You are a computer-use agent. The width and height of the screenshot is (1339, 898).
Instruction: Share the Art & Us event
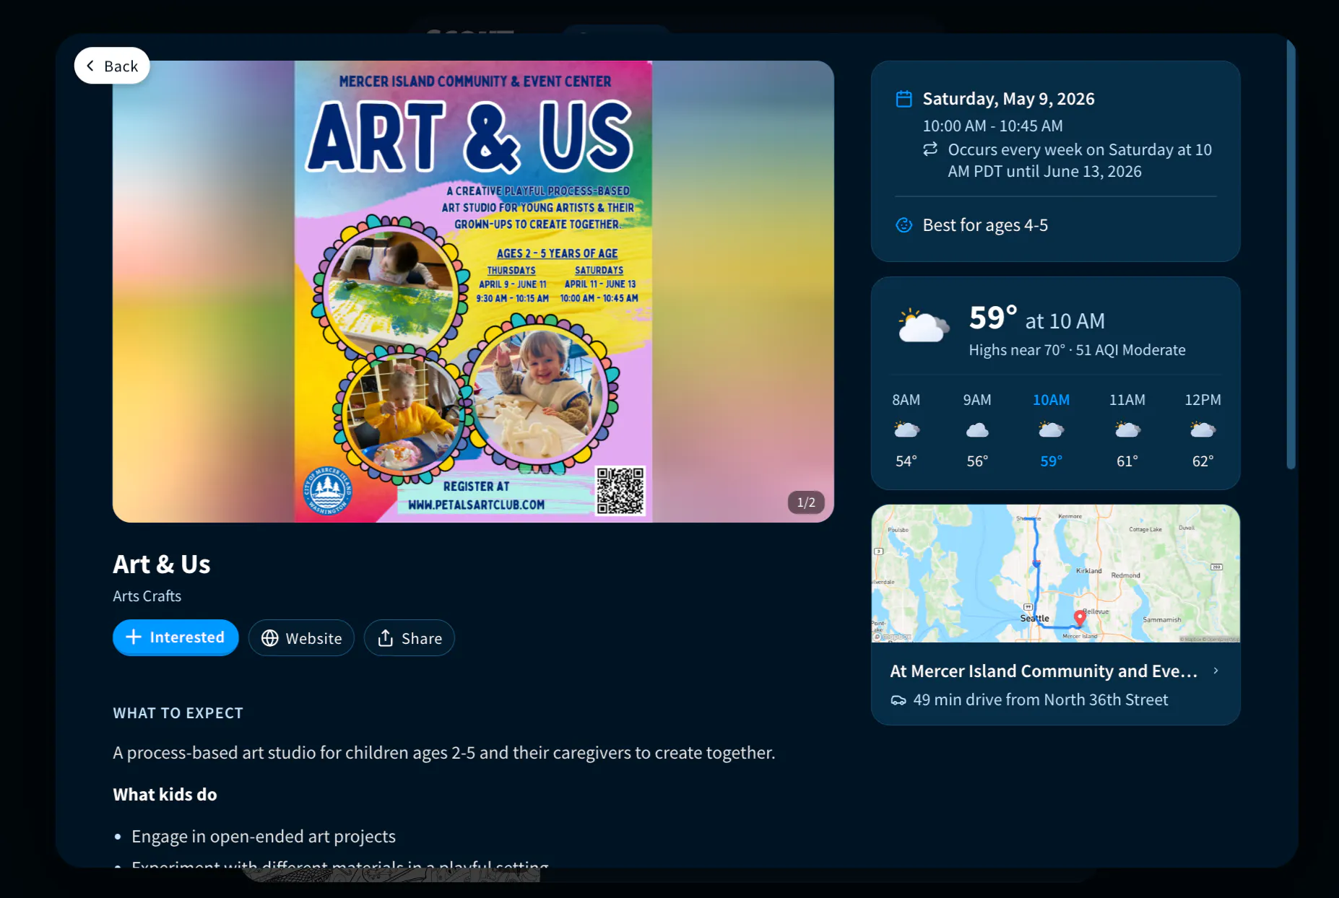(409, 637)
